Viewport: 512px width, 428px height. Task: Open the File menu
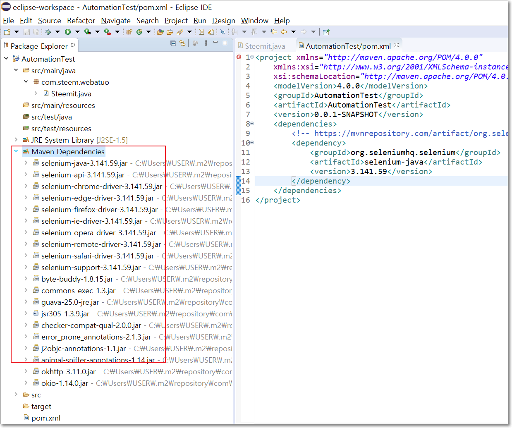click(8, 20)
